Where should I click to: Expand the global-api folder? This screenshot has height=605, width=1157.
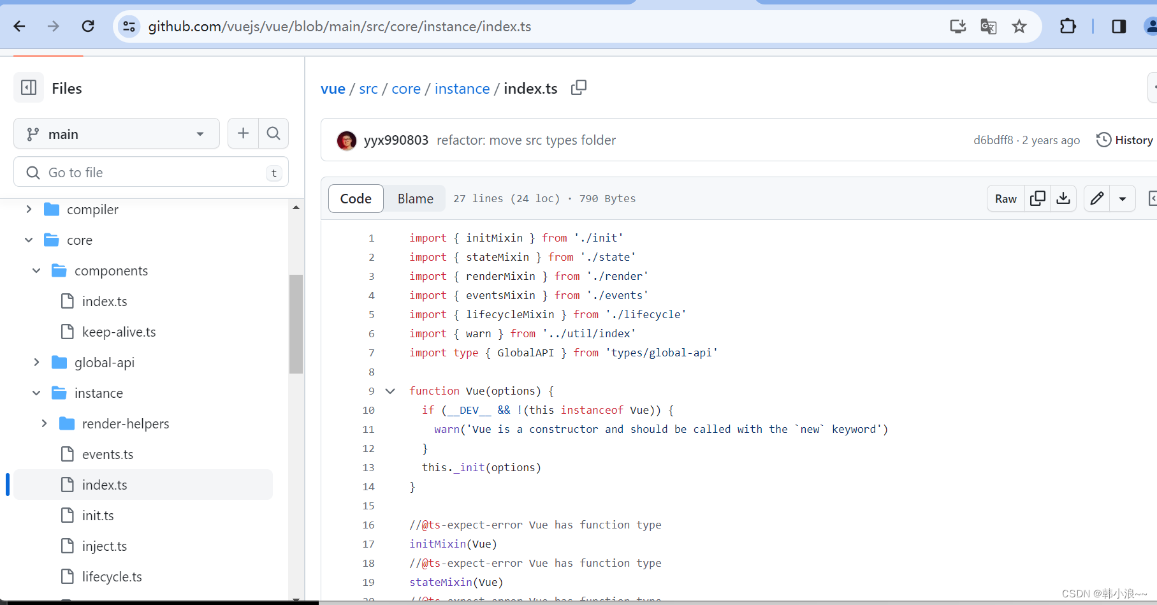36,362
